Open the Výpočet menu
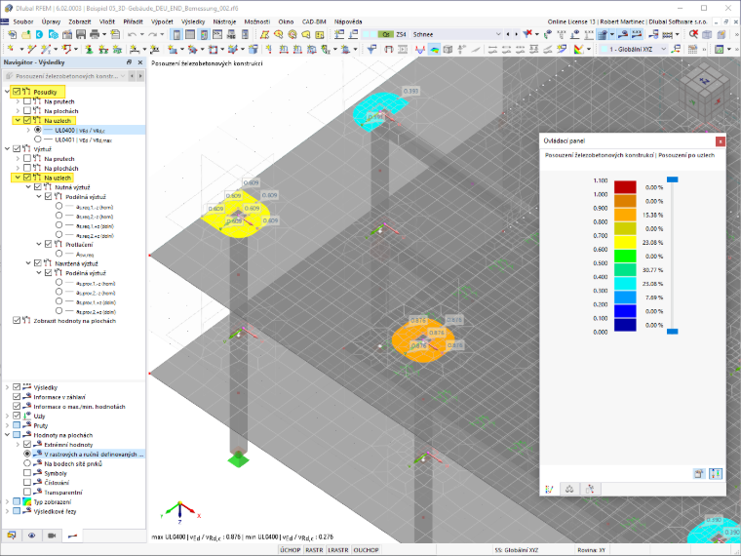 point(162,21)
